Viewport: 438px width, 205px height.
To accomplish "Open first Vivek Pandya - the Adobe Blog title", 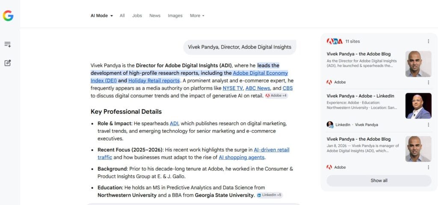I will pos(359,54).
